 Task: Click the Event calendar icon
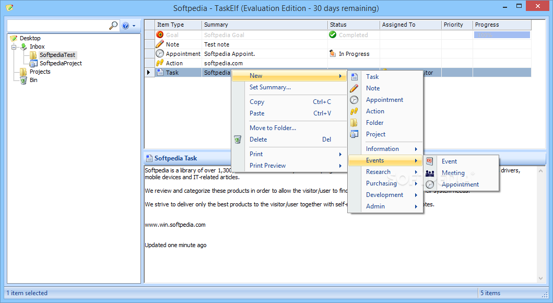[430, 161]
